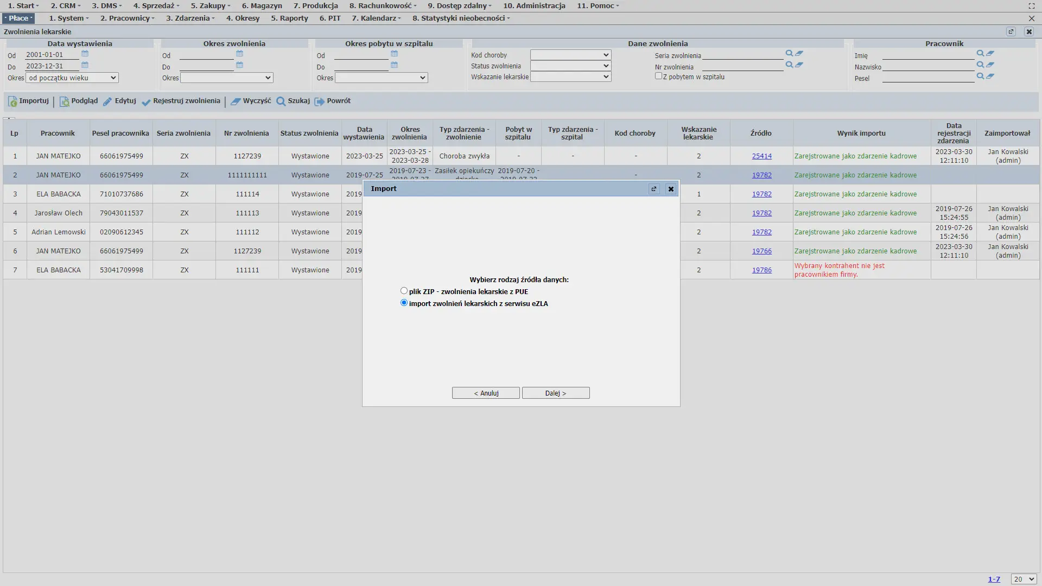This screenshot has height=586, width=1042.
Task: Click the Powrót toolbar icon
Action: click(319, 101)
